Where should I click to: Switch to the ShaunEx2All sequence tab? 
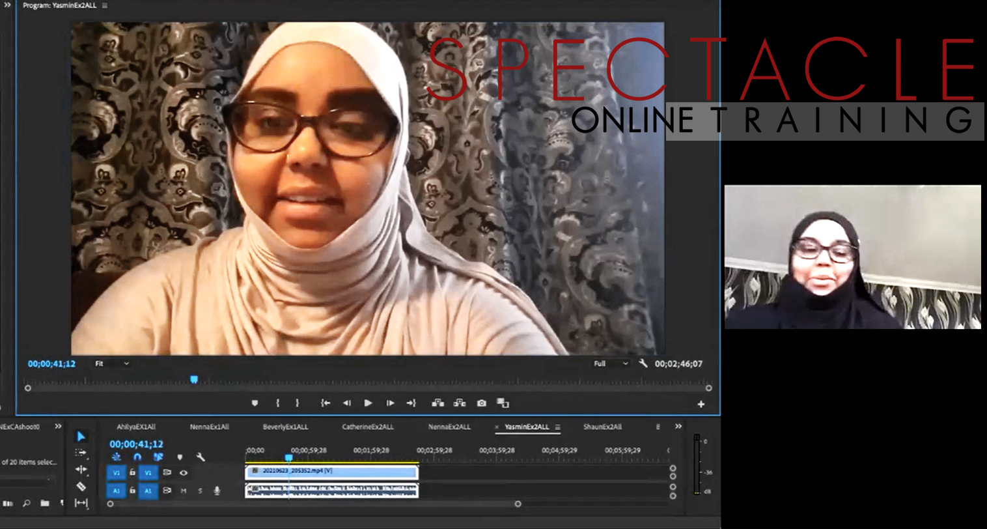point(602,427)
